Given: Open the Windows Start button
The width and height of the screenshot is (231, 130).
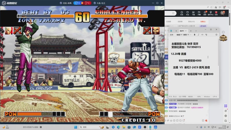Looking at the screenshot, I should click(x=76, y=127).
